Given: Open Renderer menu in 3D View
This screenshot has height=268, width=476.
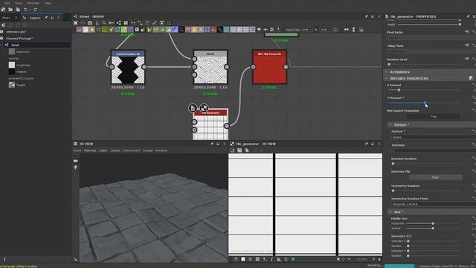Looking at the screenshot, I should (161, 150).
